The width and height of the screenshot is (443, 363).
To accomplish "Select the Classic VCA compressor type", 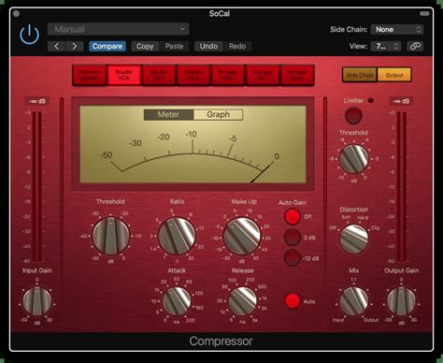I will [193, 75].
